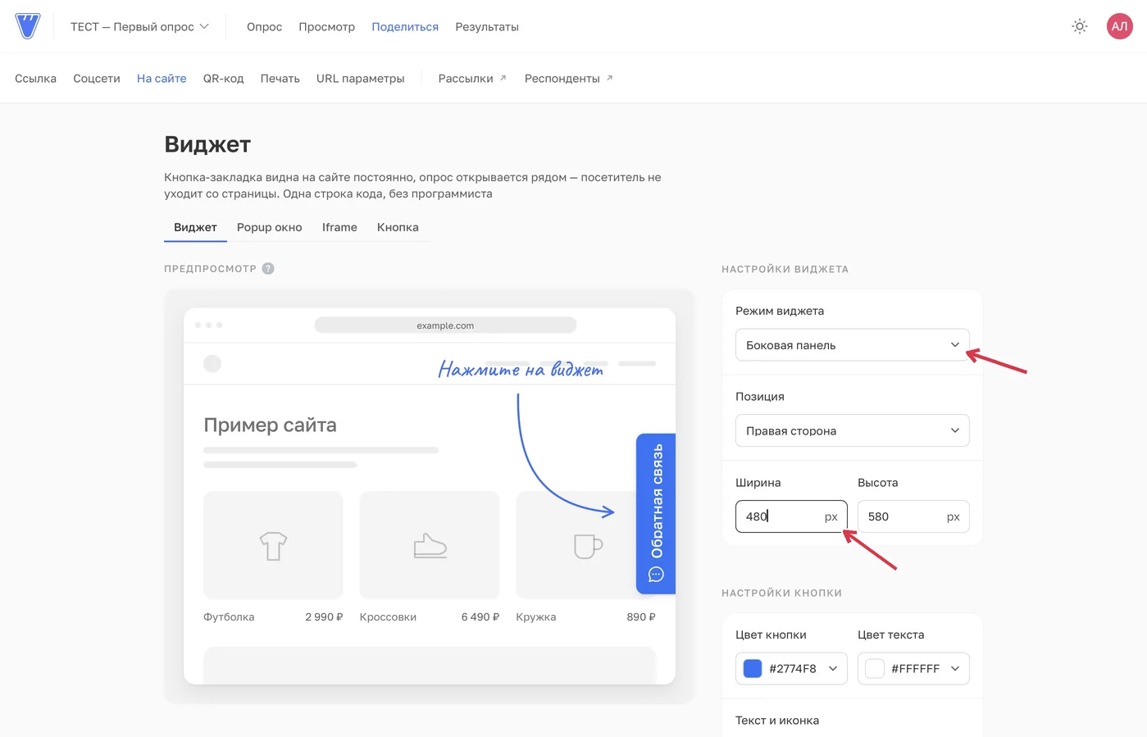Viewport: 1147px width, 737px height.
Task: Switch to the Печать sub-tab
Action: pos(280,79)
